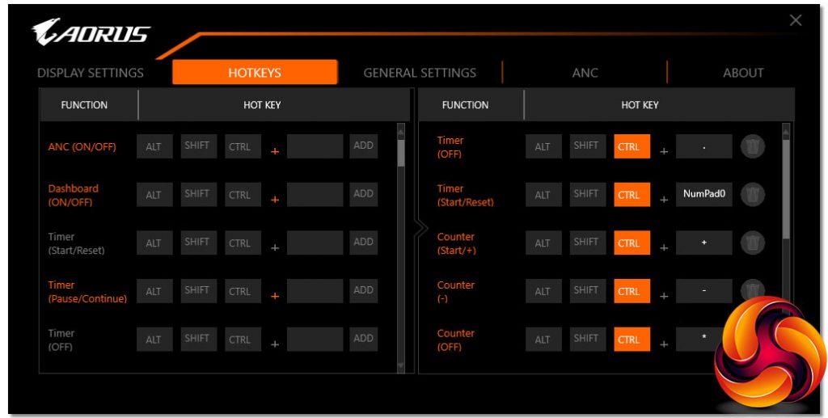Remove the Counter (Start/+) hotkey via its trash icon
Screen dimensions: 828x418
coord(753,243)
